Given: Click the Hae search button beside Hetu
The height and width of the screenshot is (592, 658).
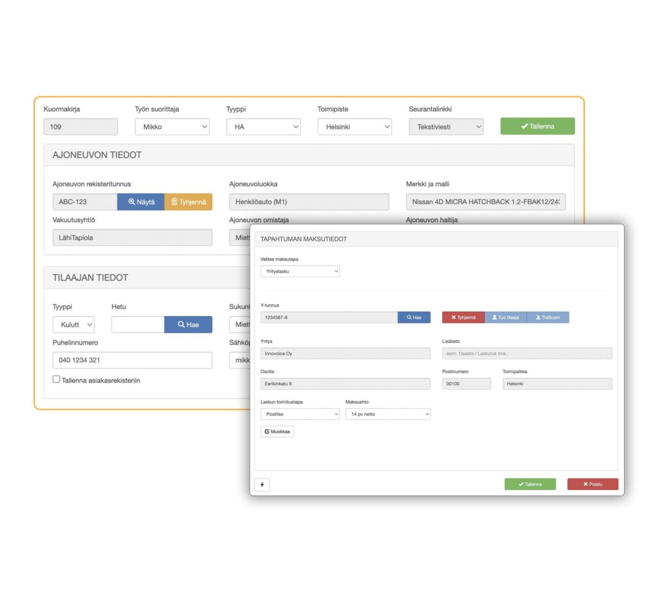Looking at the screenshot, I should coord(188,324).
